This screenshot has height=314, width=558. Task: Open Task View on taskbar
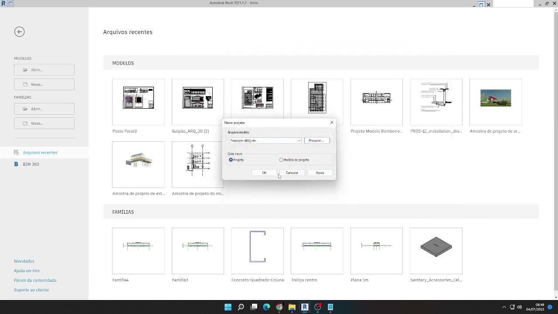(x=254, y=307)
